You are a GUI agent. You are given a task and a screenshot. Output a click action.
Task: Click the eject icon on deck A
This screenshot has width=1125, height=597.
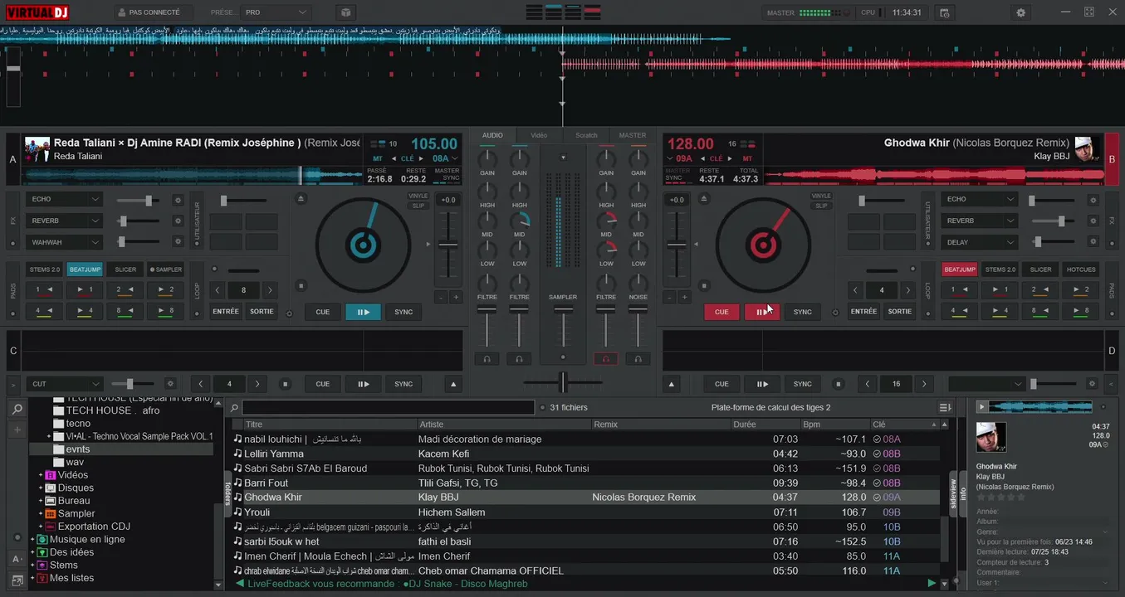click(301, 198)
